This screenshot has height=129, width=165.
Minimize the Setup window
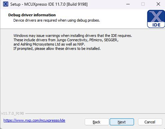(x=128, y=4)
